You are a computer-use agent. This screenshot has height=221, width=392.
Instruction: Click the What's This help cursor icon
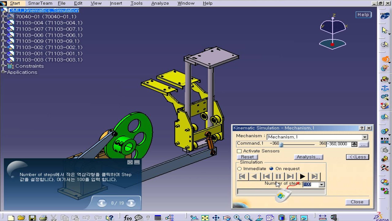tap(109, 218)
